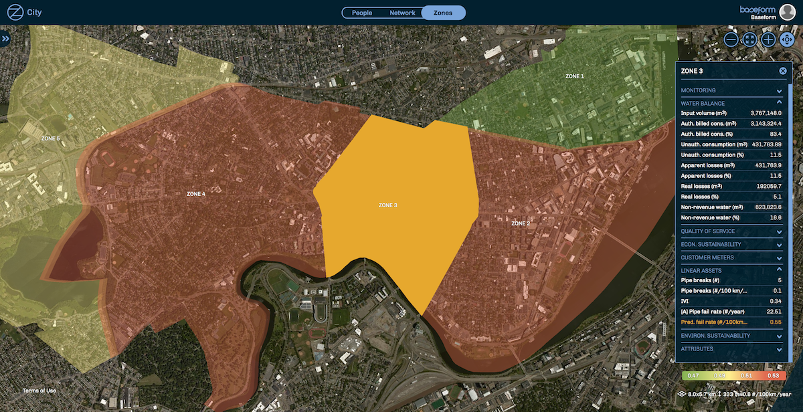Click the zoom out minus icon
803x412 pixels.
[x=731, y=39]
